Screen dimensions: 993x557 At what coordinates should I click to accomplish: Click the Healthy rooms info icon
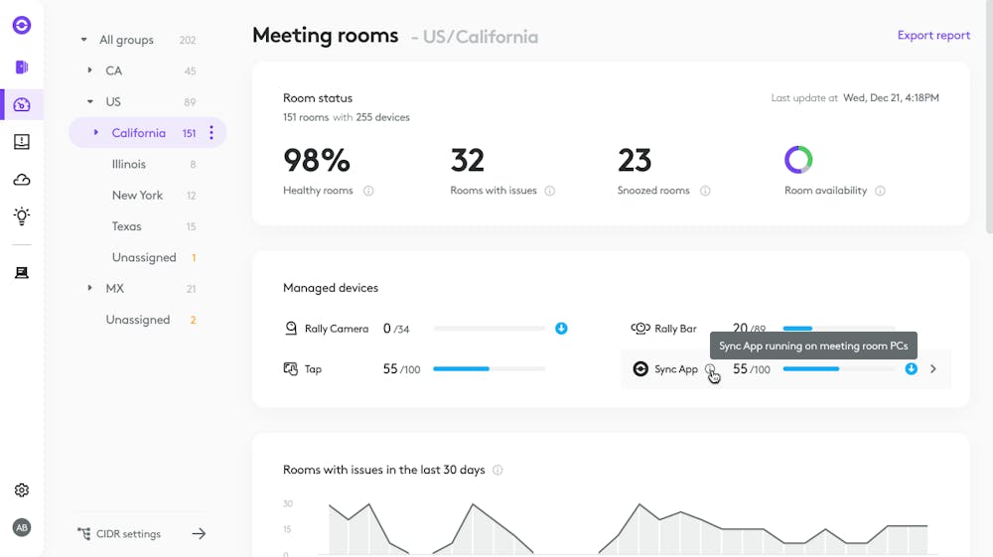(368, 191)
